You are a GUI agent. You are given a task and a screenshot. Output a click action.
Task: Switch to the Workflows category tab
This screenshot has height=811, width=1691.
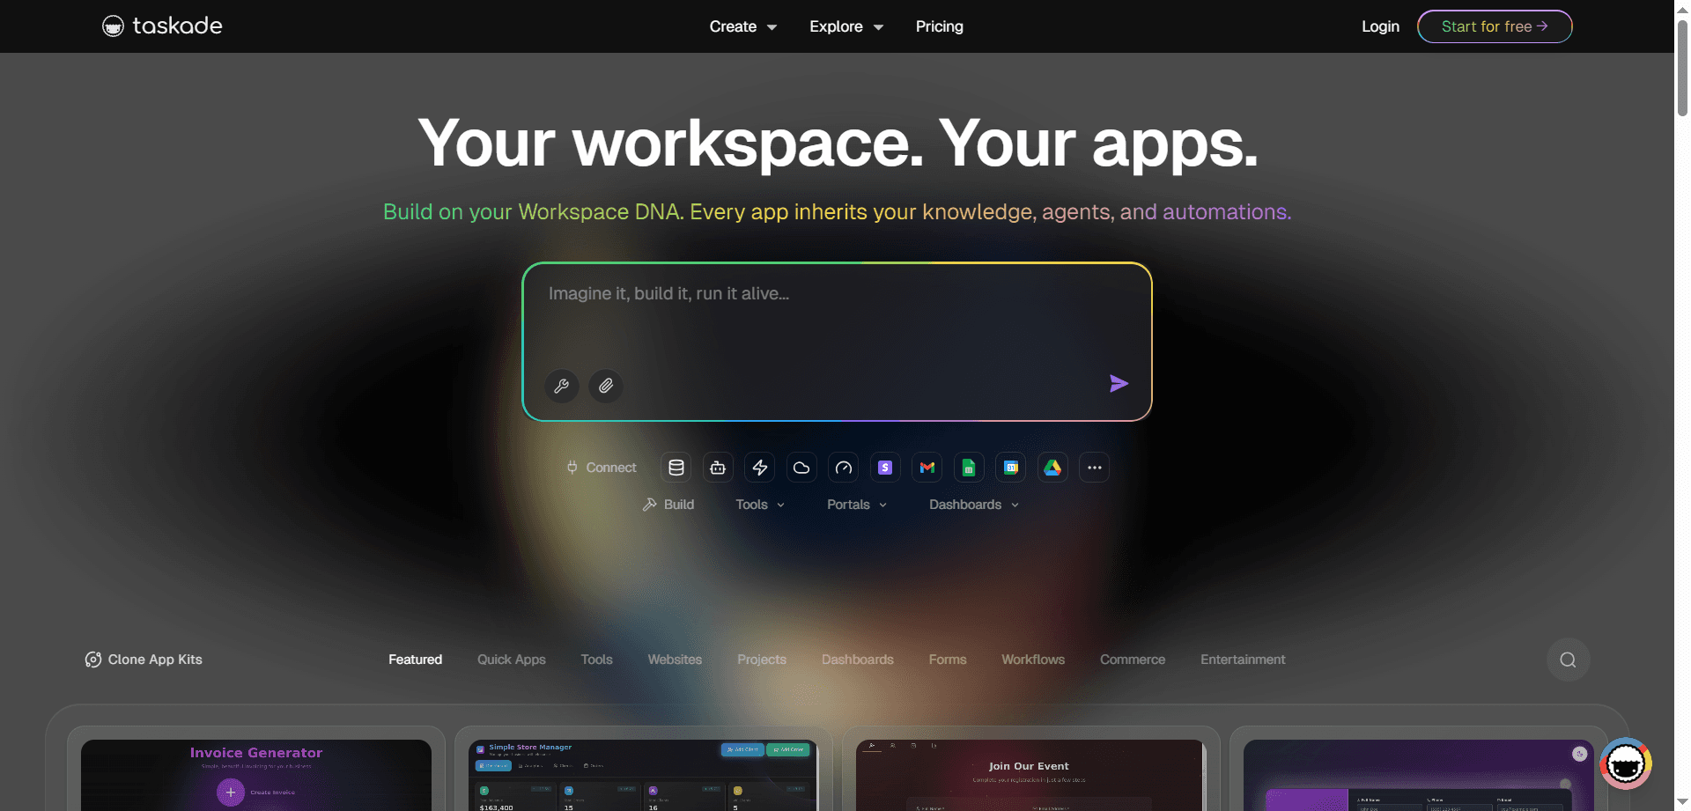click(x=1032, y=659)
